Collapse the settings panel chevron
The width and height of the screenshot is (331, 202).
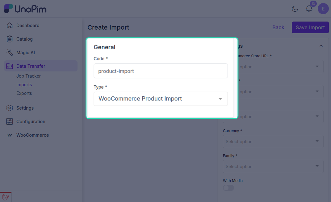(x=321, y=46)
